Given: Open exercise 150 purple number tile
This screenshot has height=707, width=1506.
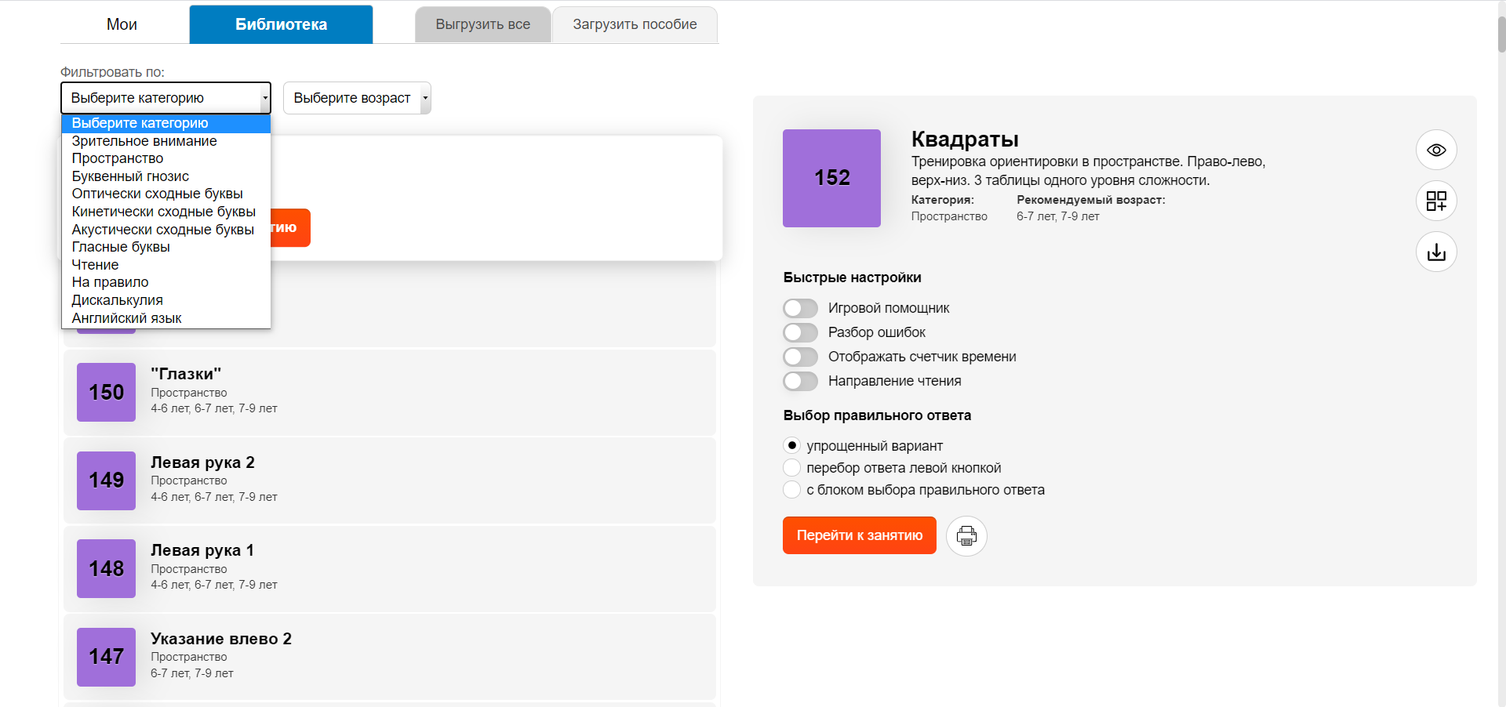Looking at the screenshot, I should [106, 392].
